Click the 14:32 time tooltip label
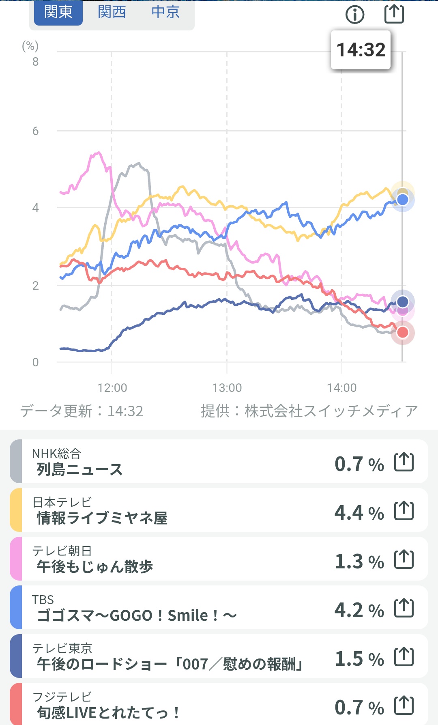The height and width of the screenshot is (725, 438). (361, 50)
